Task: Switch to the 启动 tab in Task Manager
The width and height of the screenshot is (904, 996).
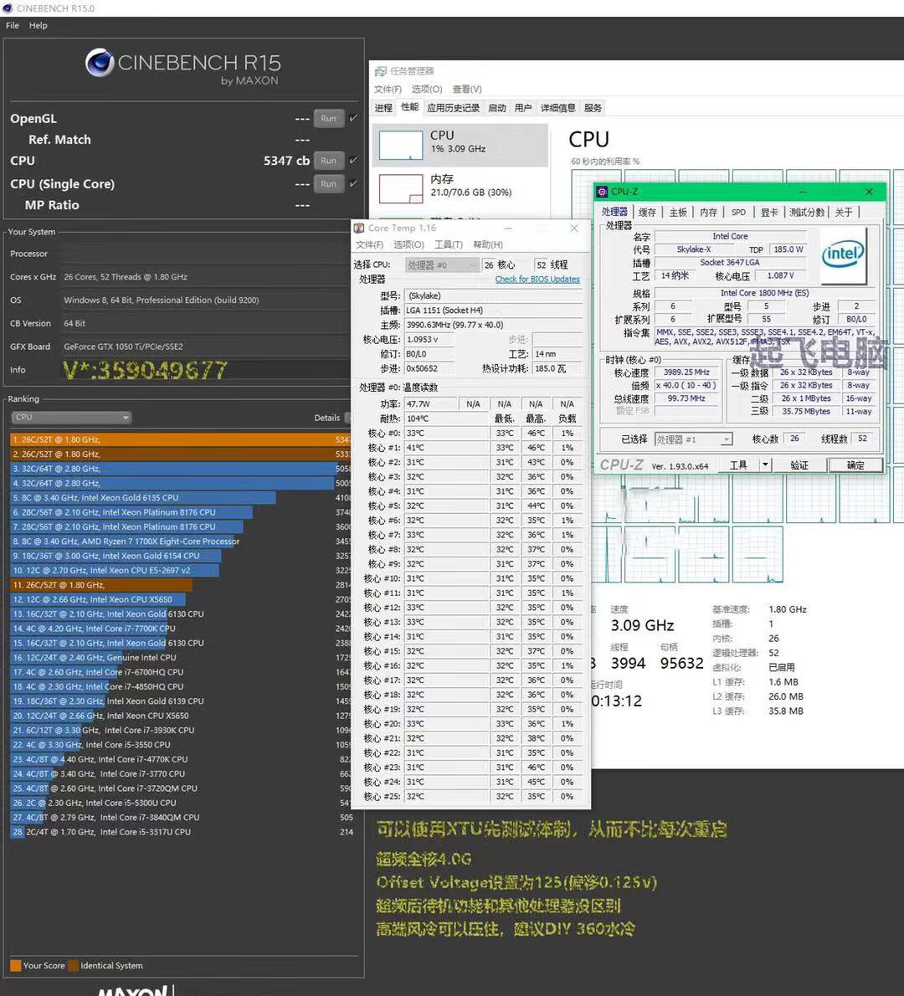Action: (x=497, y=108)
